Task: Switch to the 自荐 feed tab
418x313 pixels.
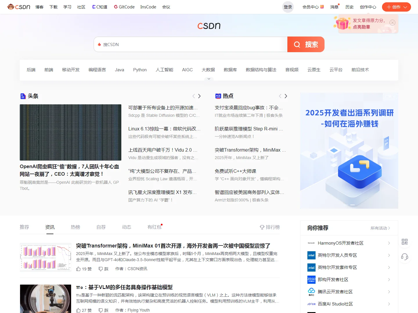Action: [101, 227]
